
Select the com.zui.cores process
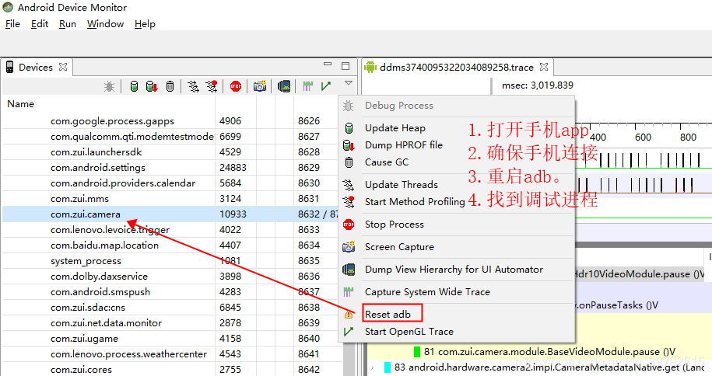click(81, 370)
